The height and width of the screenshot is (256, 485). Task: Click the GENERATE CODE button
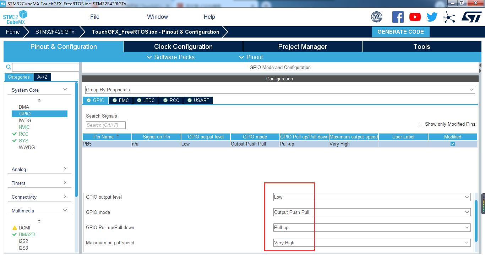click(x=400, y=32)
